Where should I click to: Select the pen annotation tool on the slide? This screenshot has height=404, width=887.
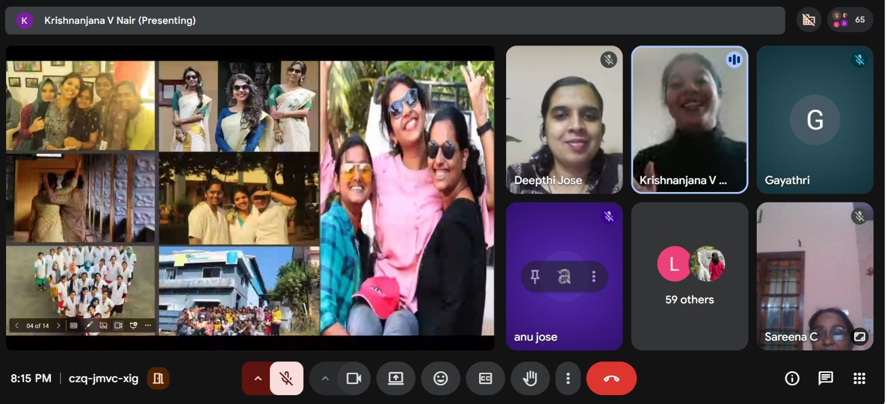[89, 325]
